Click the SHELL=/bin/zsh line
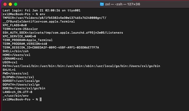Screen dimensions: 189x111 16,51
